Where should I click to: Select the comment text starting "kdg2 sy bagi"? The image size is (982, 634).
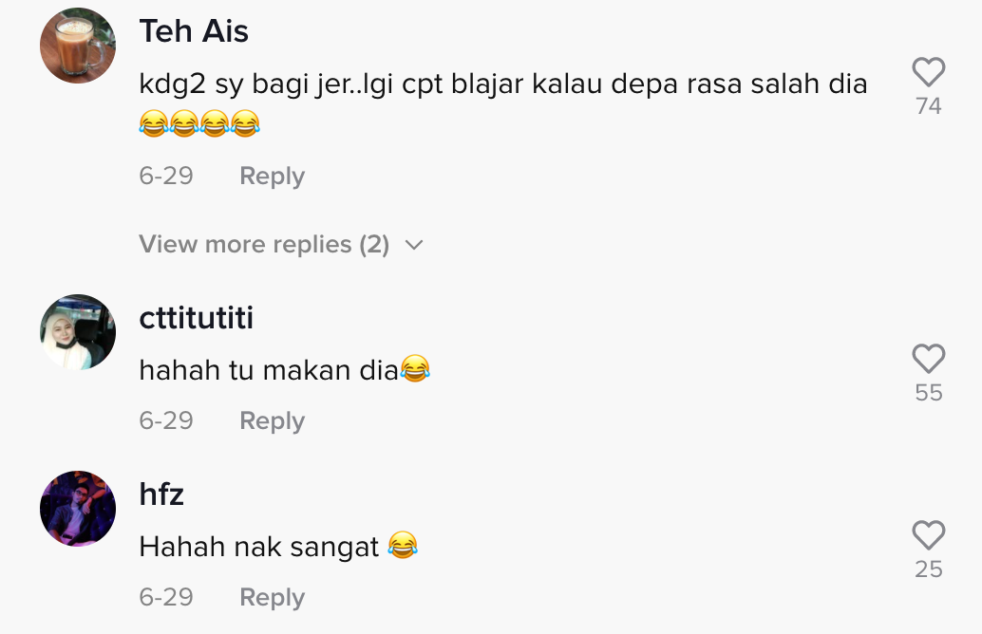[502, 84]
